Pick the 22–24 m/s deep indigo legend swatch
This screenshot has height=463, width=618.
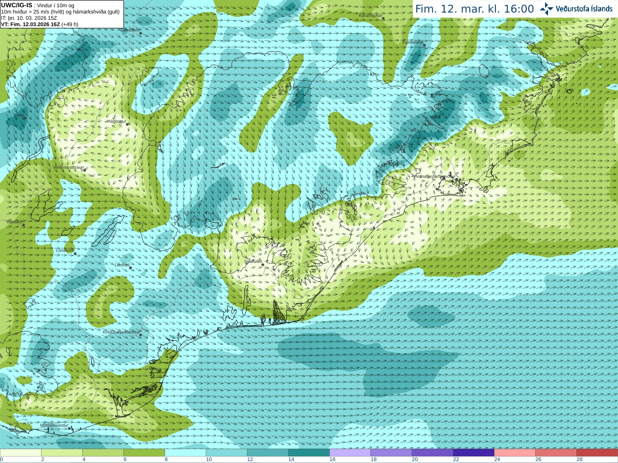pos(474,453)
